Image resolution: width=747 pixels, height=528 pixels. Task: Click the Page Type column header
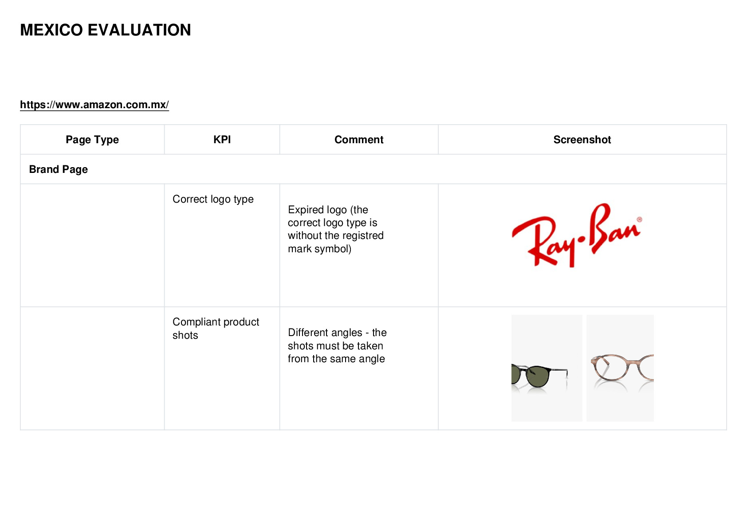(92, 140)
